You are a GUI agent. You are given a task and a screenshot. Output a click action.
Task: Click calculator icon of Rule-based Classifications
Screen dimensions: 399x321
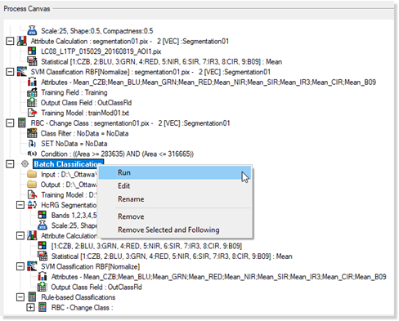[32, 297]
